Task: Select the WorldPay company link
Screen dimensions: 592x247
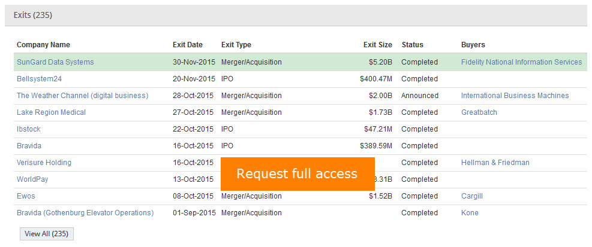Action: click(x=33, y=179)
